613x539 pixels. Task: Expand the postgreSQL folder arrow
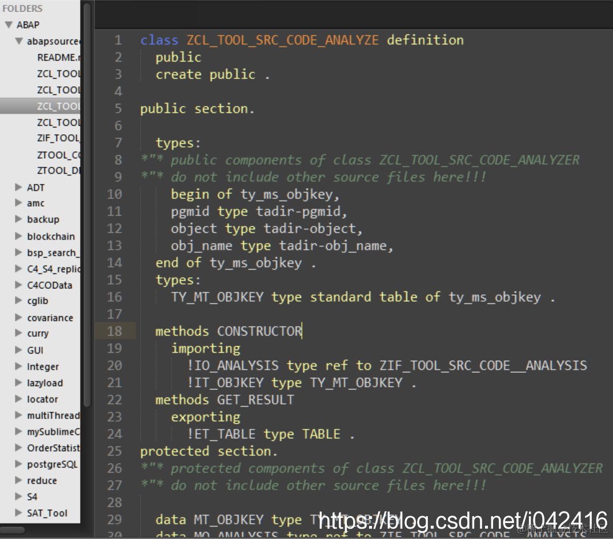point(18,464)
